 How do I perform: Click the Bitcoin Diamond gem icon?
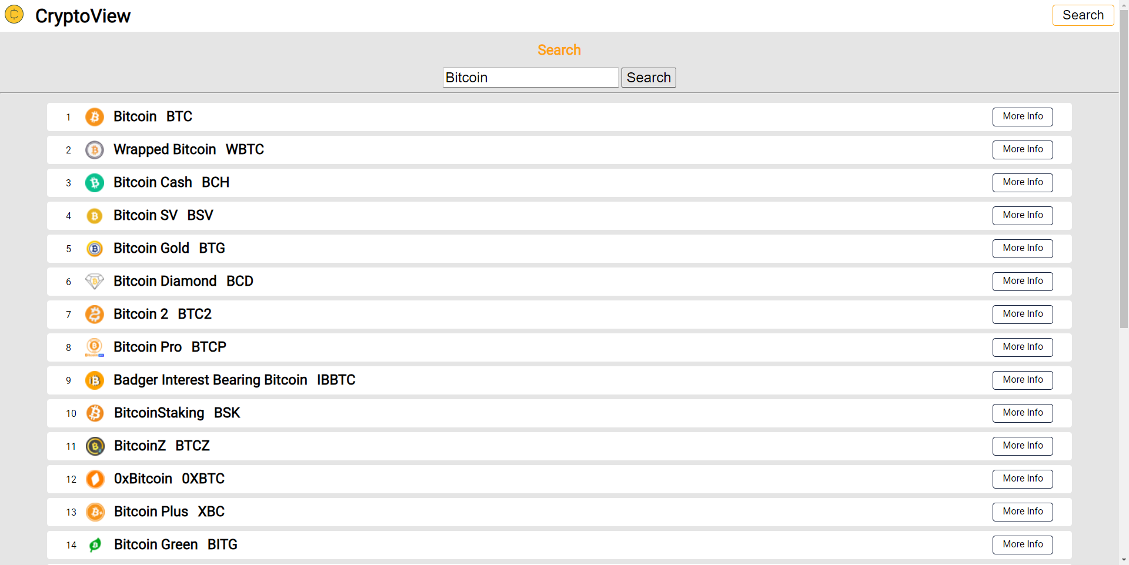95,282
